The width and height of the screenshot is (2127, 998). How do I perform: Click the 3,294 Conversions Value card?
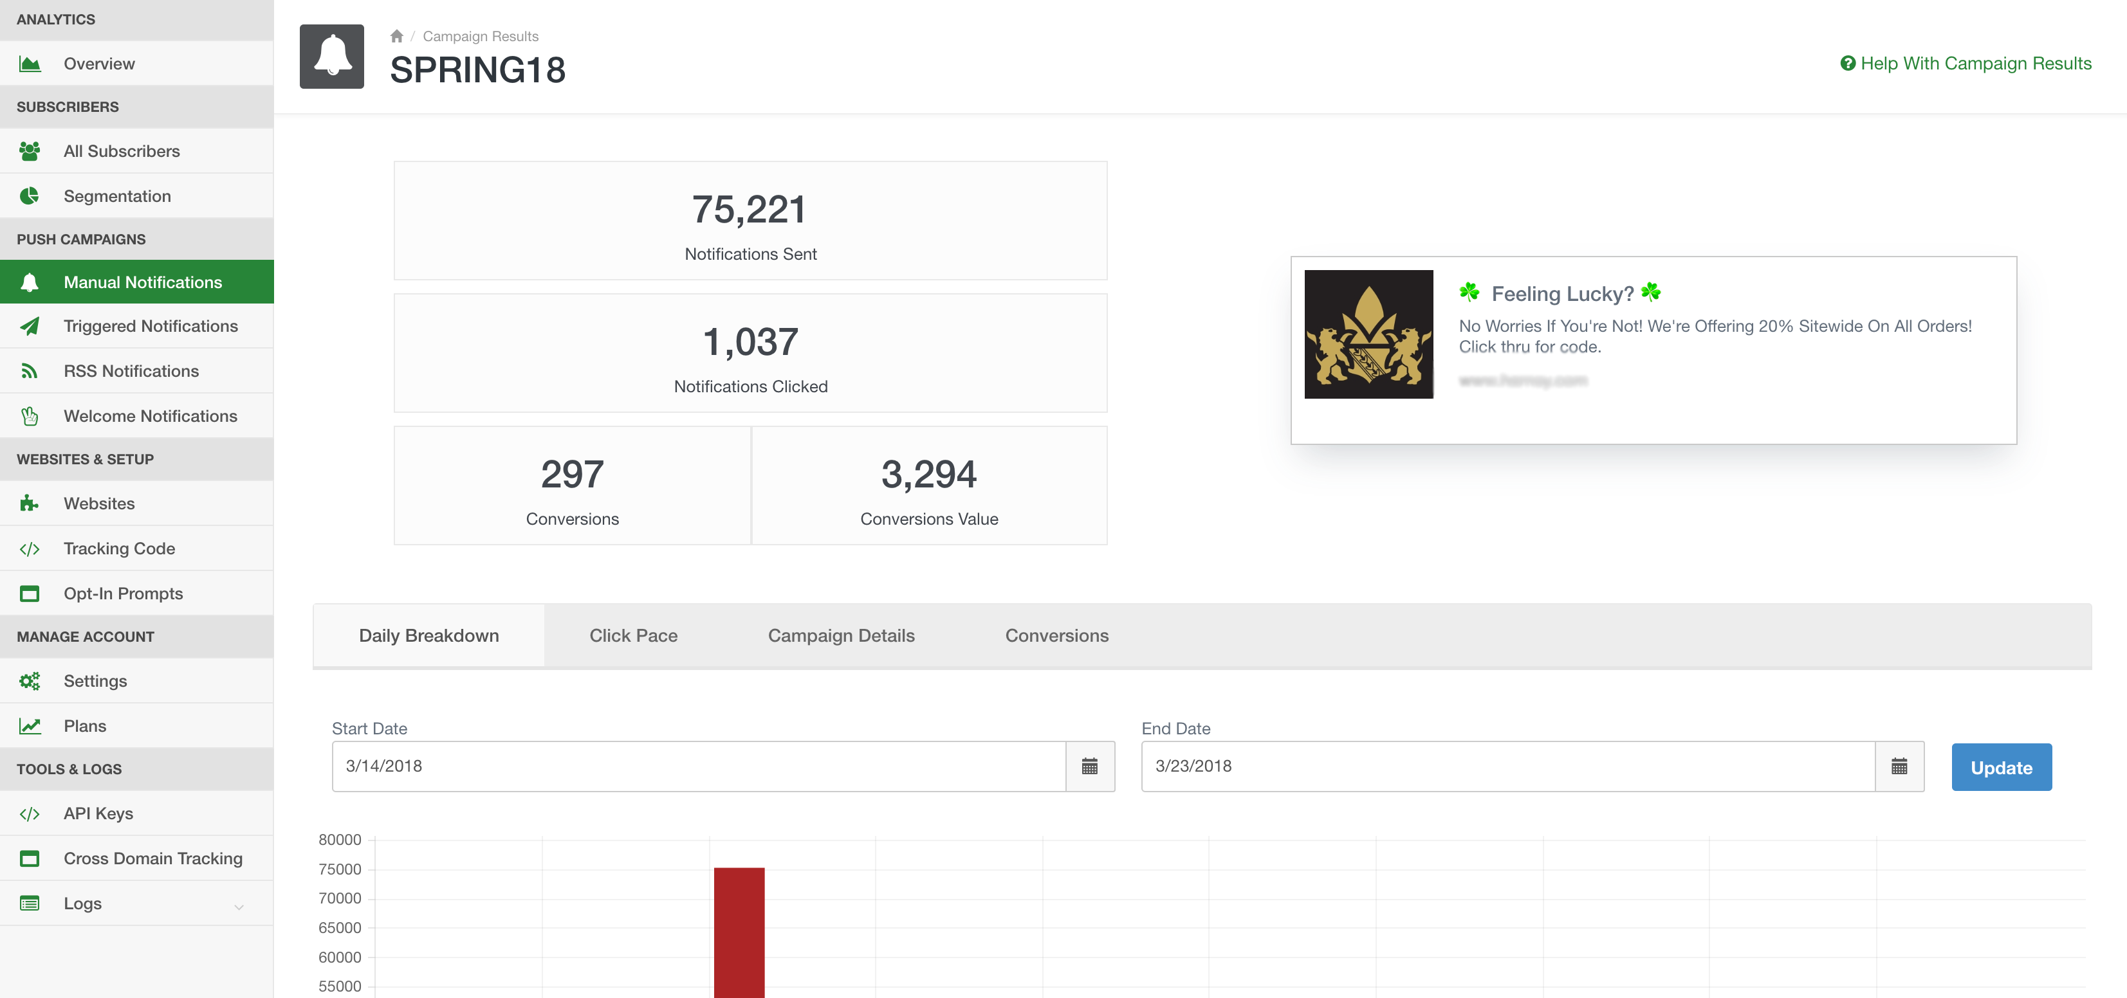pyautogui.click(x=929, y=485)
